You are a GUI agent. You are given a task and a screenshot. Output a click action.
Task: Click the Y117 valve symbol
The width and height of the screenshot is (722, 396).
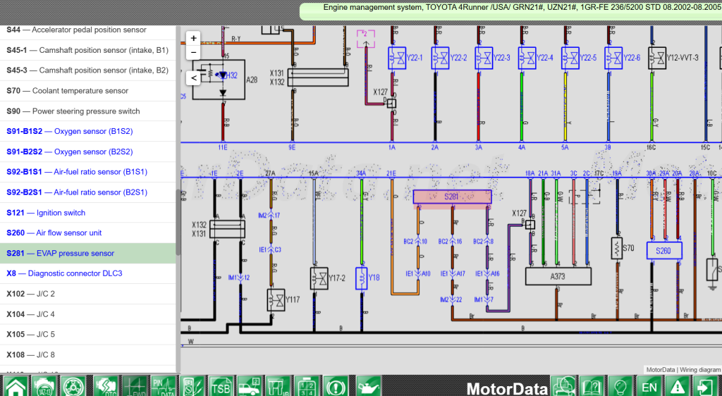click(x=276, y=300)
